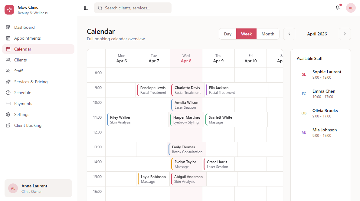Viewport: 360px width, 201px height.
Task: Click the Dashboard grid icon
Action: tap(8, 27)
